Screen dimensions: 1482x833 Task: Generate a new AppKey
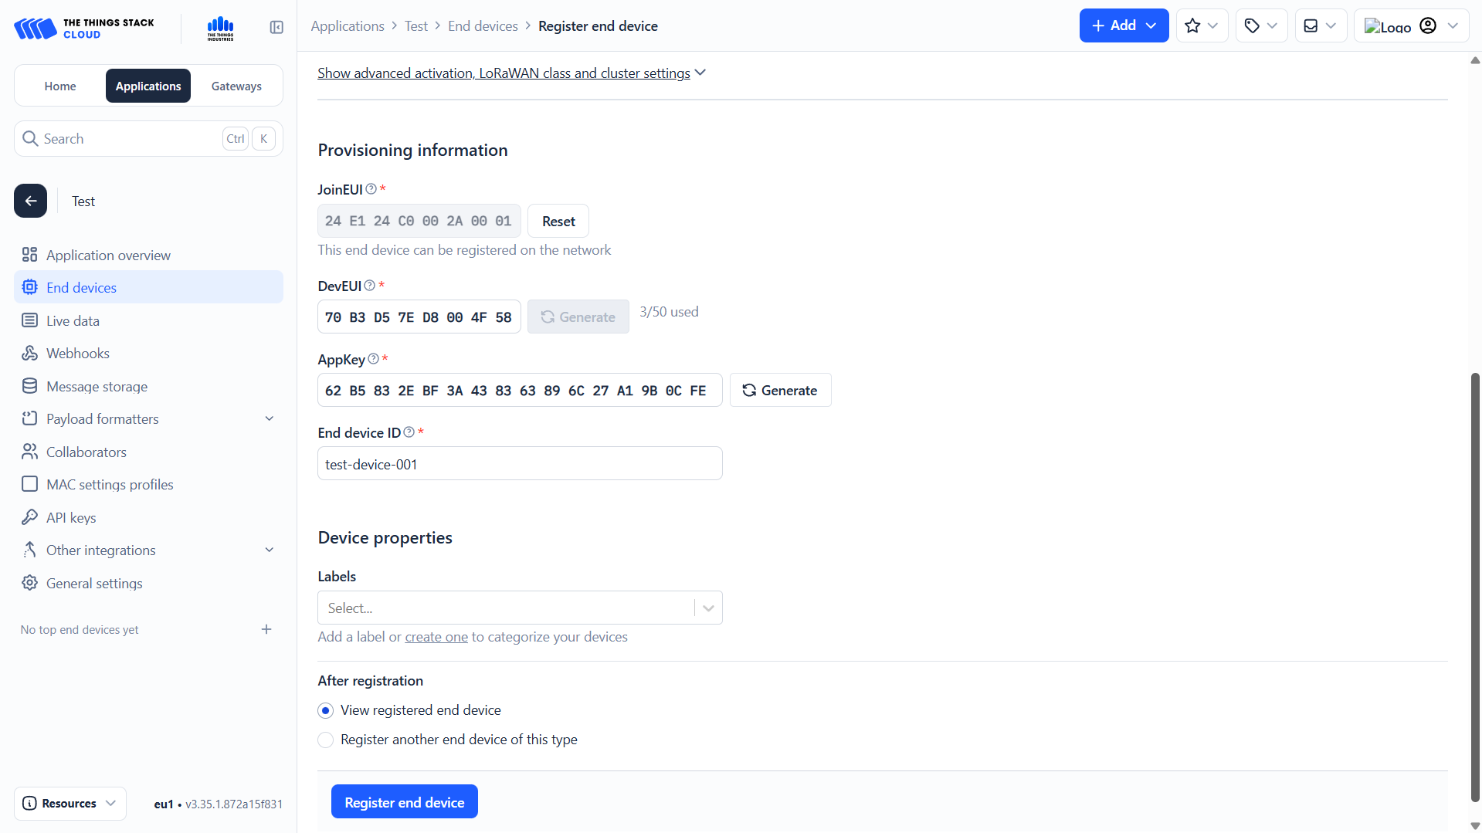780,391
